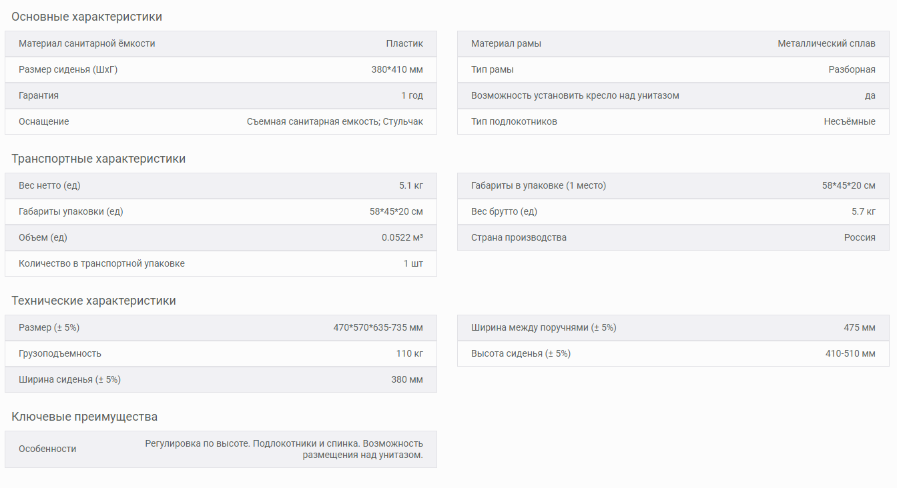Click the 'Транспортные характеристики' section heading
Image resolution: width=897 pixels, height=488 pixels.
[98, 159]
